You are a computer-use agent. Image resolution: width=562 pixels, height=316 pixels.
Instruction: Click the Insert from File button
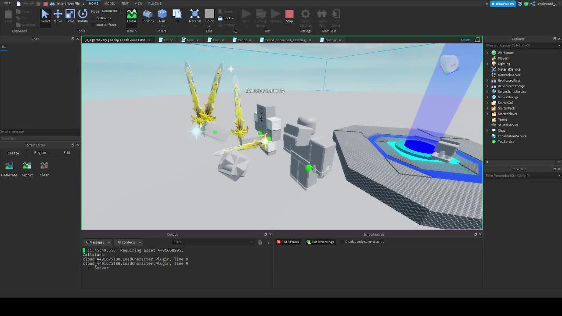pyautogui.click(x=68, y=4)
